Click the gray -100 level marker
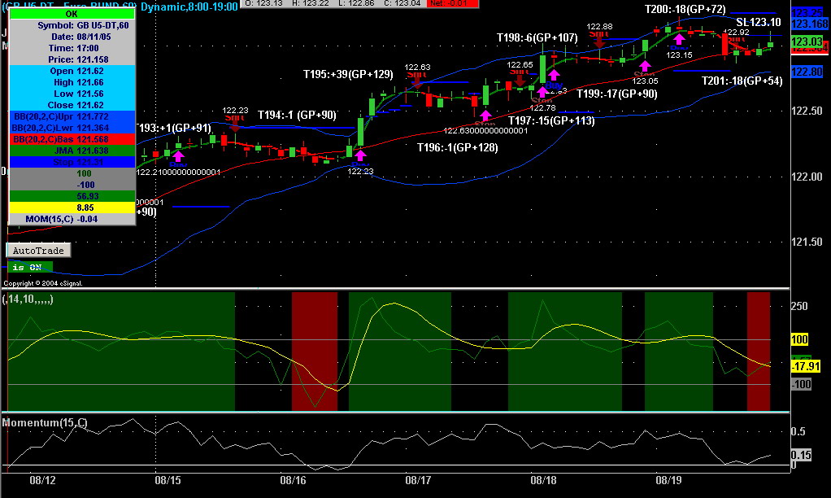The width and height of the screenshot is (831, 498). tap(802, 384)
